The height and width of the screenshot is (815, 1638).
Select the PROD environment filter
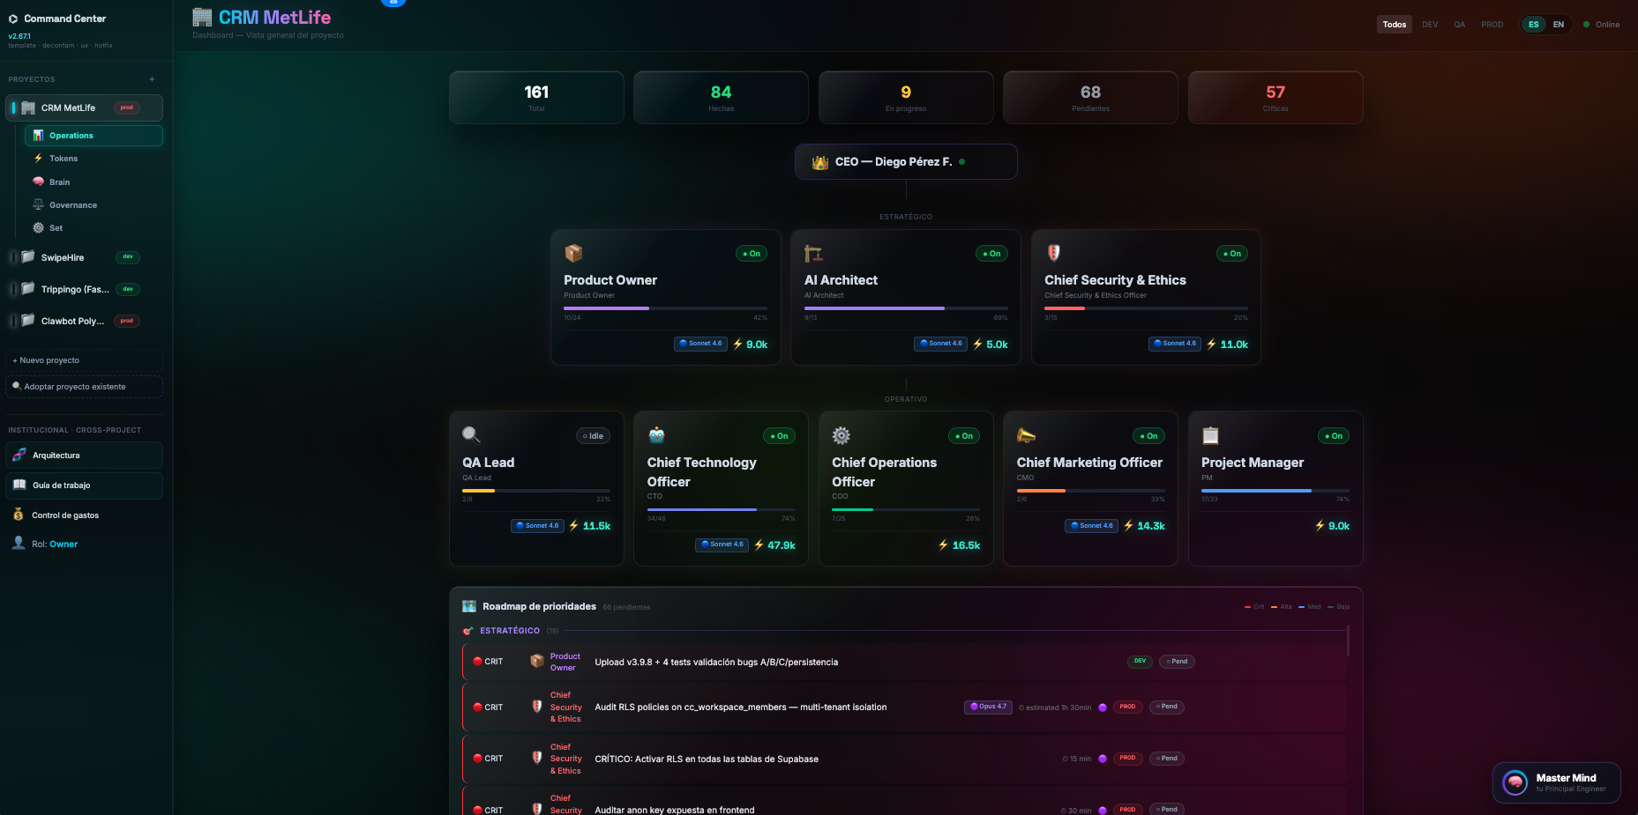(x=1492, y=25)
